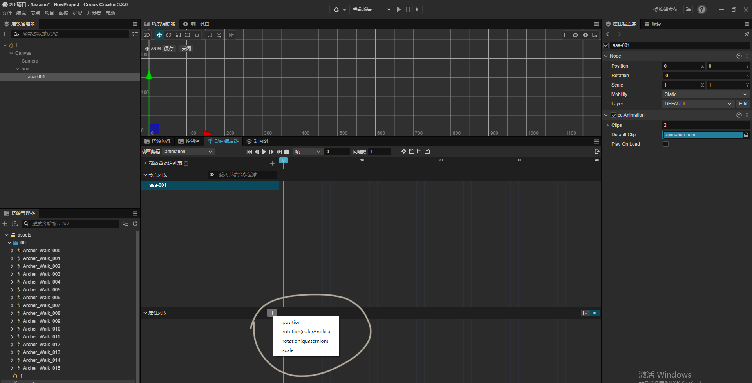
Task: Select the scale transform tool
Action: pyautogui.click(x=178, y=35)
